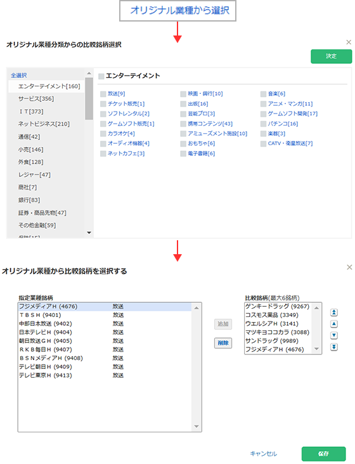Move selected stock to top icon

pos(333,313)
